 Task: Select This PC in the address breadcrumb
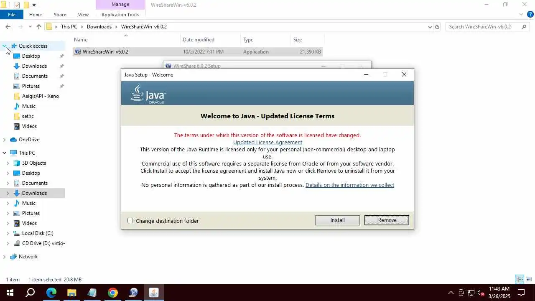point(69,27)
